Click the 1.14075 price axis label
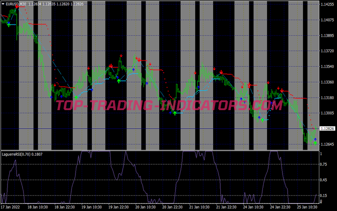This screenshot has height=211, width=337. [327, 20]
